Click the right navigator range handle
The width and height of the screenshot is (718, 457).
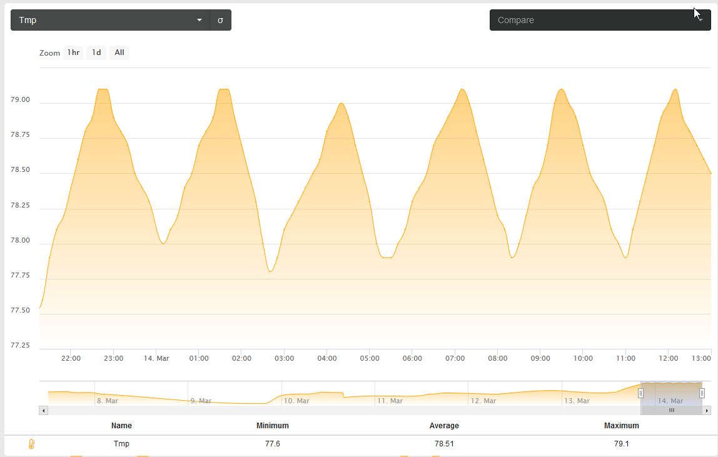point(702,393)
